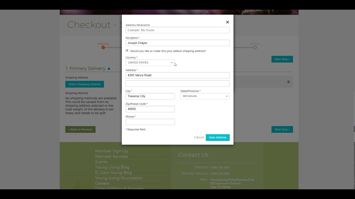
Task: Open Member Sign-Up footer link
Action: click(111, 151)
